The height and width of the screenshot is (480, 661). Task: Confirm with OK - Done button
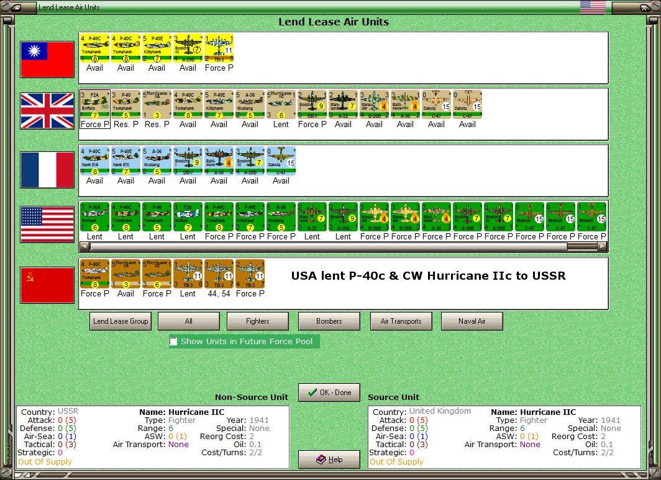click(x=329, y=392)
